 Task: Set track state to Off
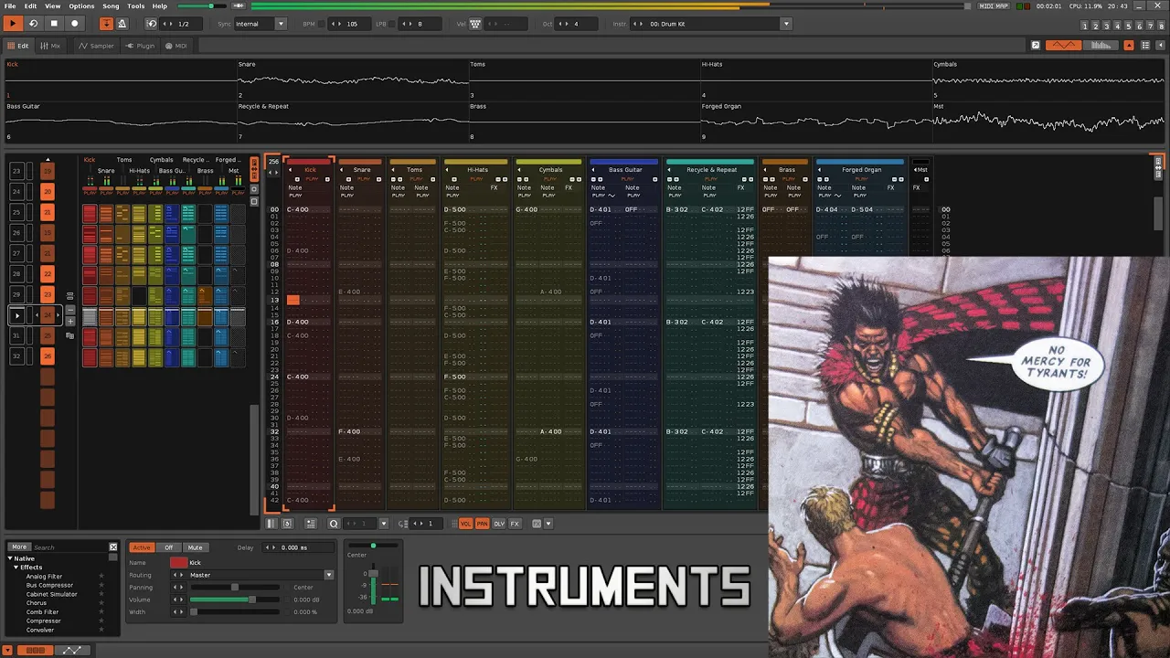point(169,547)
